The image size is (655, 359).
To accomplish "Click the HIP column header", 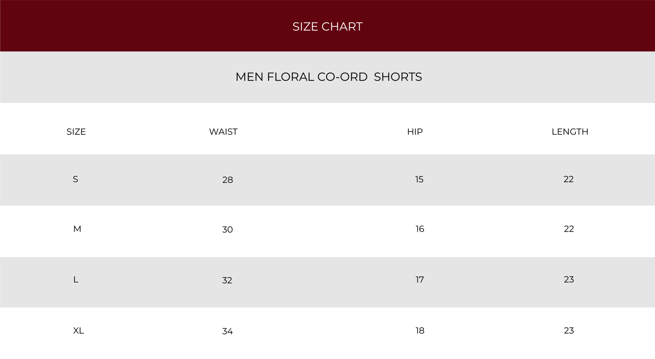I will [x=415, y=132].
